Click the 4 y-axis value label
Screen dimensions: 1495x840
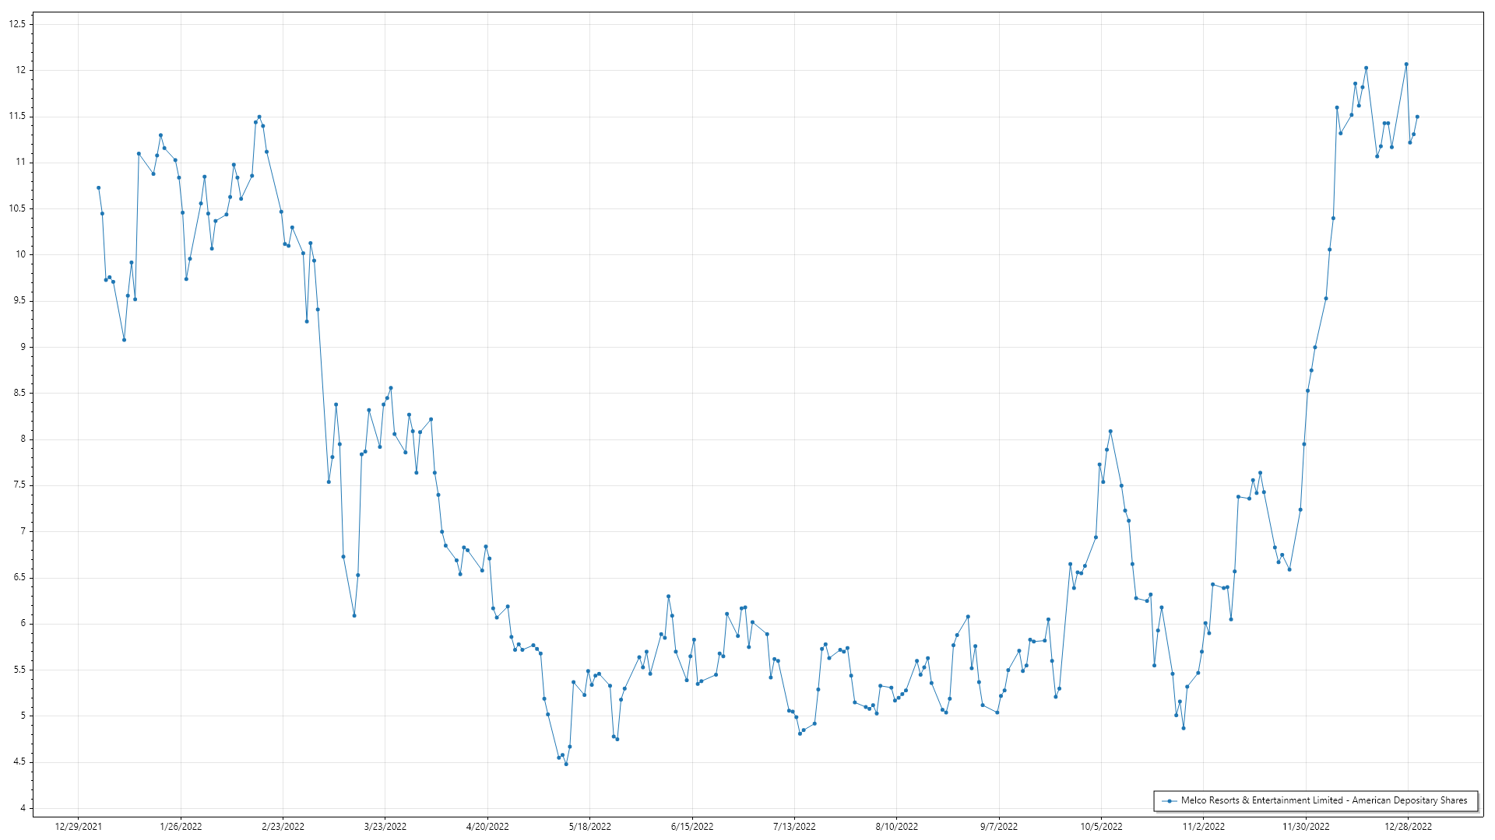(x=23, y=808)
